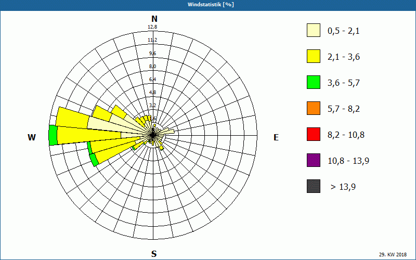Viewport: 416px width, 260px height.
Task: Click the 9,6 axis scale value
Action: tap(152, 54)
